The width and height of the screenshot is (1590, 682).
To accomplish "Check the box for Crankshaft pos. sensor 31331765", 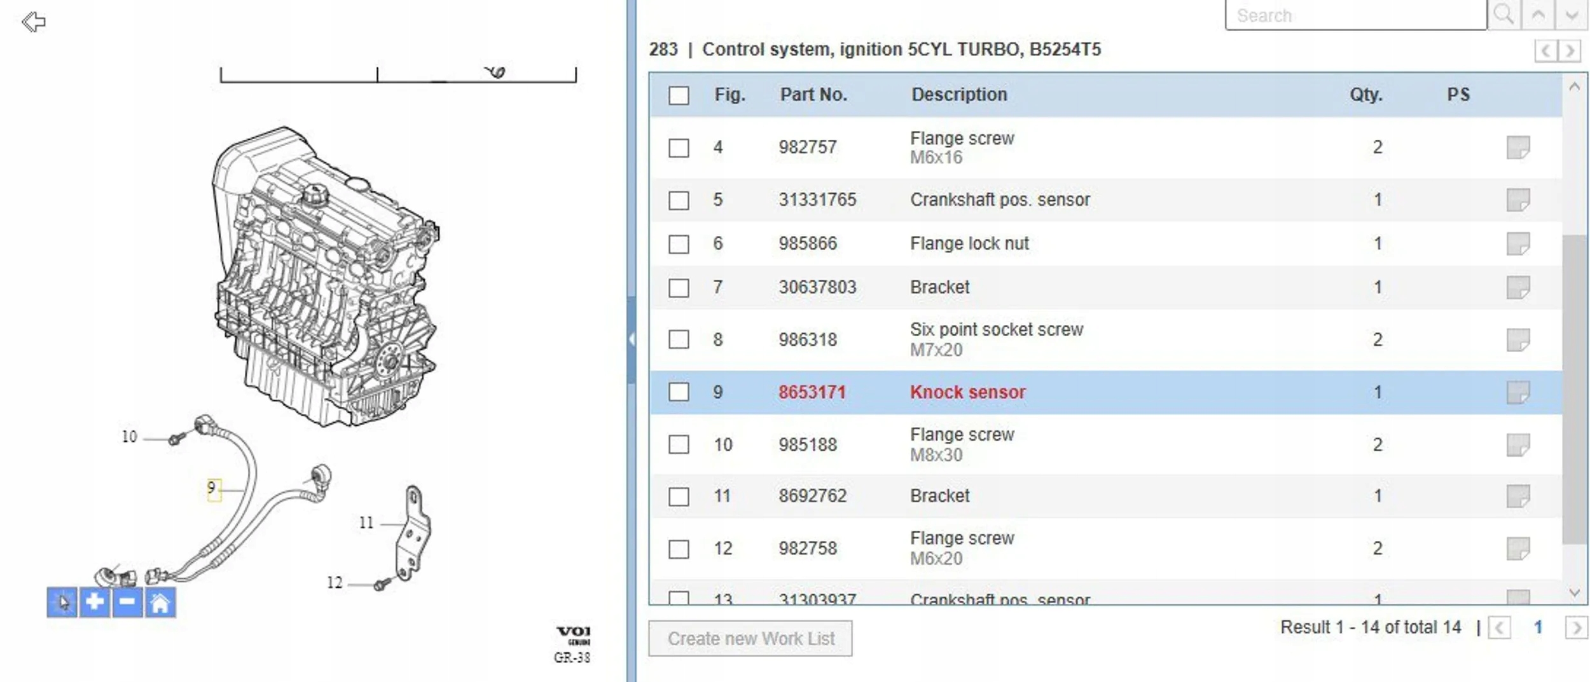I will coord(679,200).
